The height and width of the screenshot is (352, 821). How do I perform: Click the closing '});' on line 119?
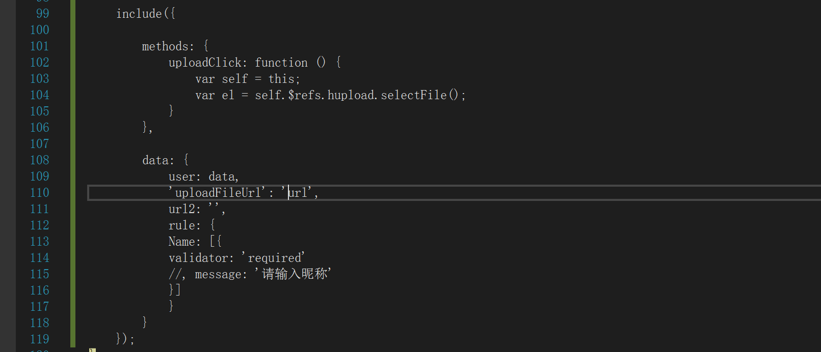pos(125,339)
